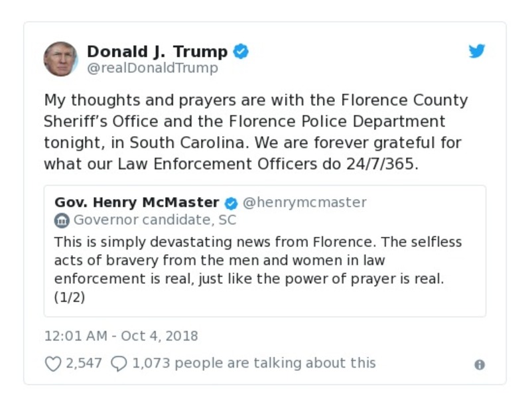This screenshot has width=530, height=418.
Task: Click "1,073 people are talking about this"
Action: 254,363
